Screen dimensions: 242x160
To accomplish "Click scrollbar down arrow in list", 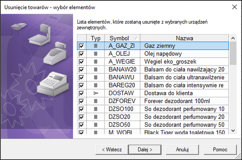I will click(x=233, y=131).
